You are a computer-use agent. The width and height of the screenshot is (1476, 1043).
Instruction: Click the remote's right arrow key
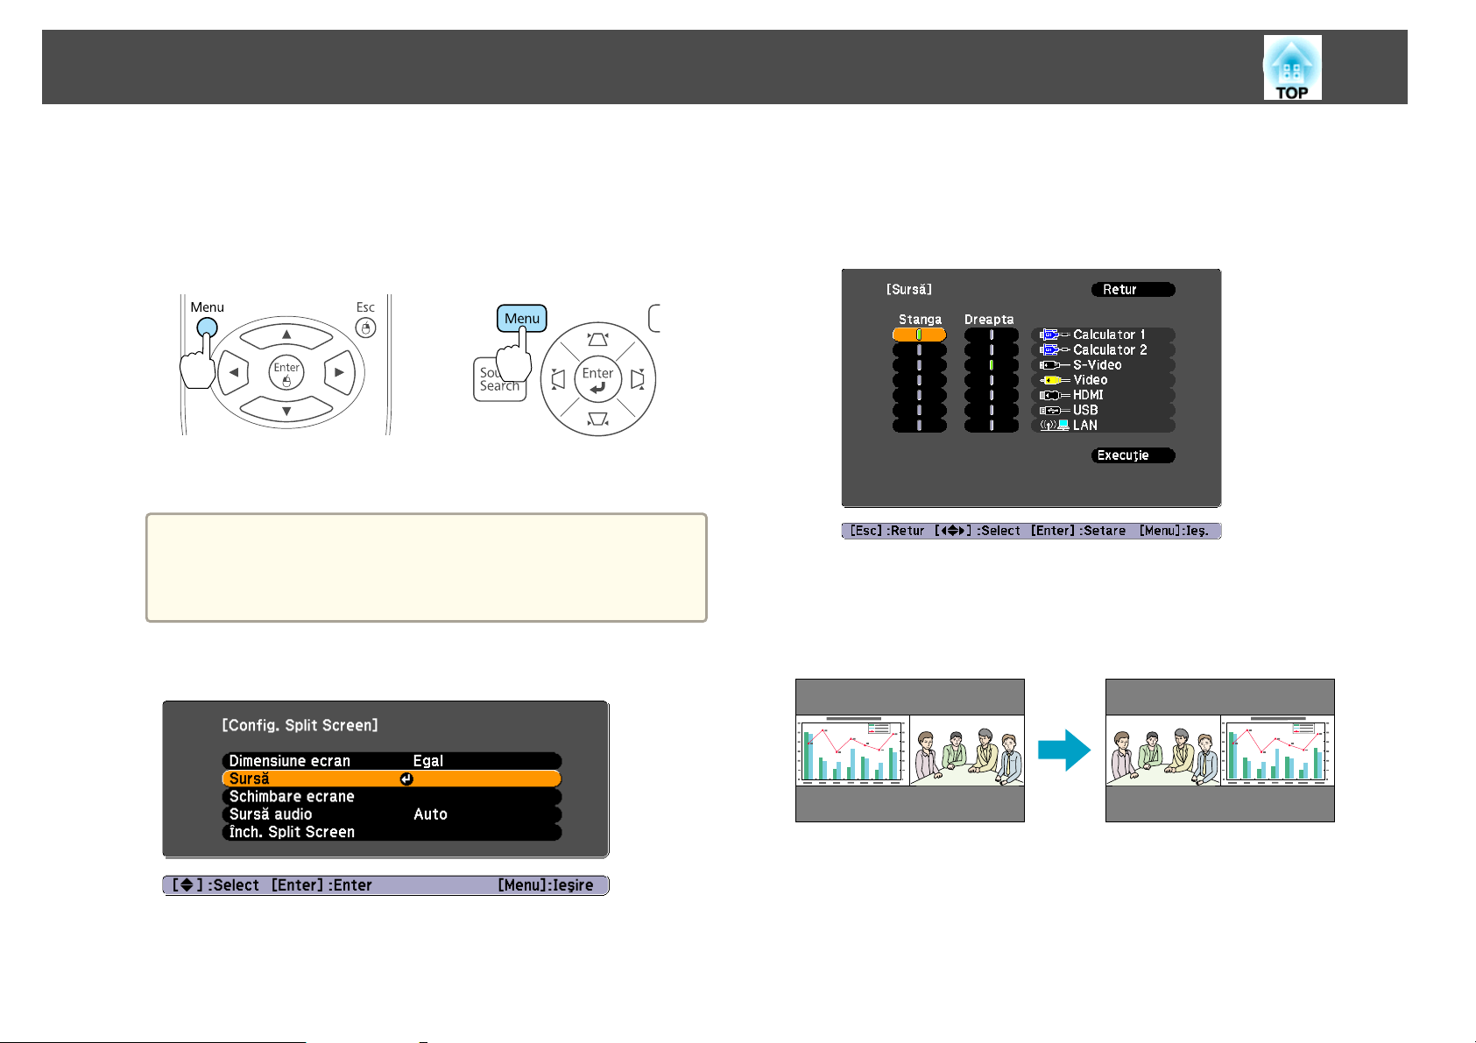click(339, 372)
